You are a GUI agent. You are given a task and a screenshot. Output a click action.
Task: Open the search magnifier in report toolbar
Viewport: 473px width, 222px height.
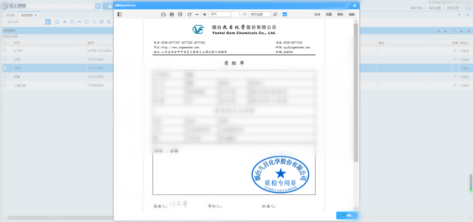(275, 14)
